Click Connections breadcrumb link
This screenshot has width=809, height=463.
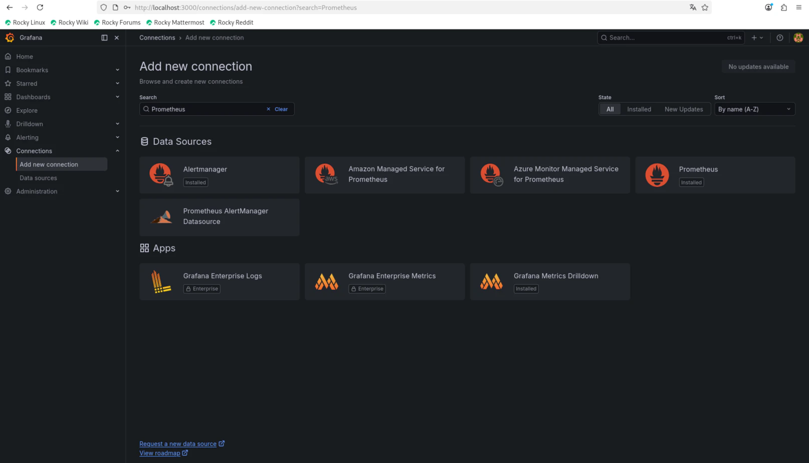coord(157,38)
